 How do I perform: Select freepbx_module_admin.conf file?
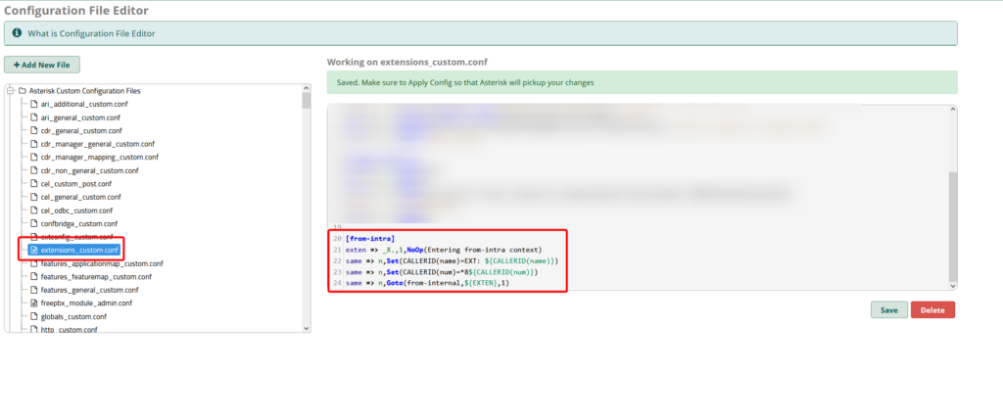pos(86,302)
